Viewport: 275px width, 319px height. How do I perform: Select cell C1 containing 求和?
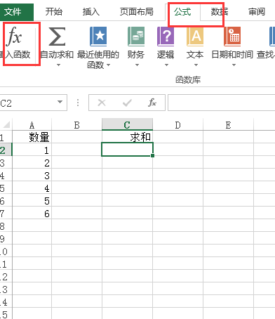coord(127,137)
